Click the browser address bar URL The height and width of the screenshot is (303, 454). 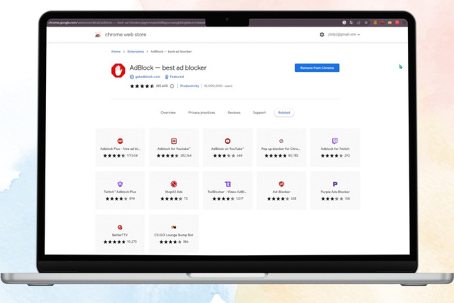pos(126,23)
